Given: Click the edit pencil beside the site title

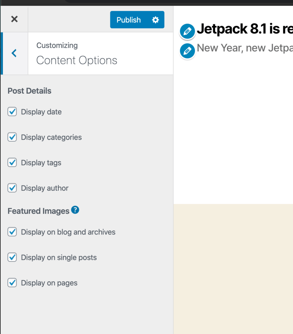Looking at the screenshot, I should point(187,31).
